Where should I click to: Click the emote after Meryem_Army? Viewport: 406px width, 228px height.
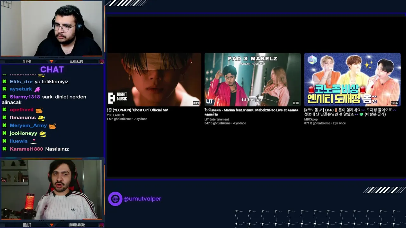click(52, 126)
